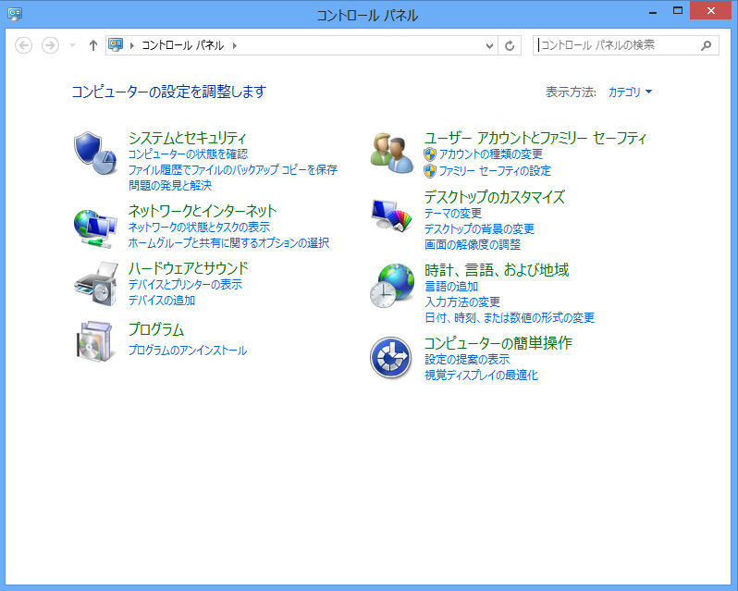Viewport: 738px width, 591px height.
Task: Open the Network and Internet globe icon
Action: tap(95, 228)
